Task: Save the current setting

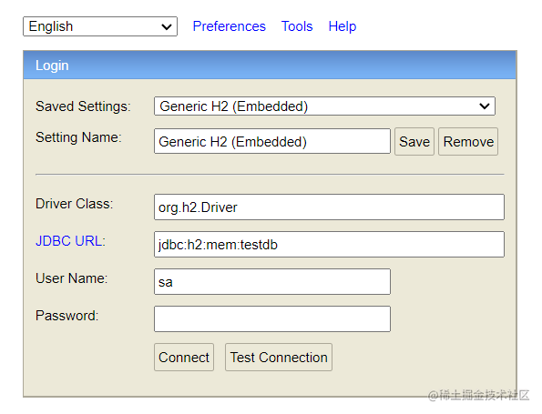Action: [x=414, y=141]
